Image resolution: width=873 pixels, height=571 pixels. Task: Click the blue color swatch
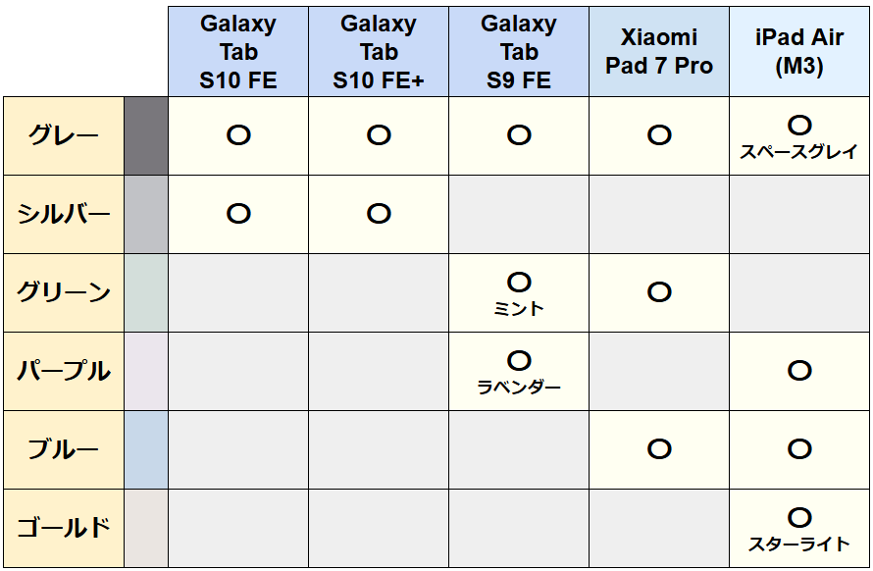(x=146, y=450)
